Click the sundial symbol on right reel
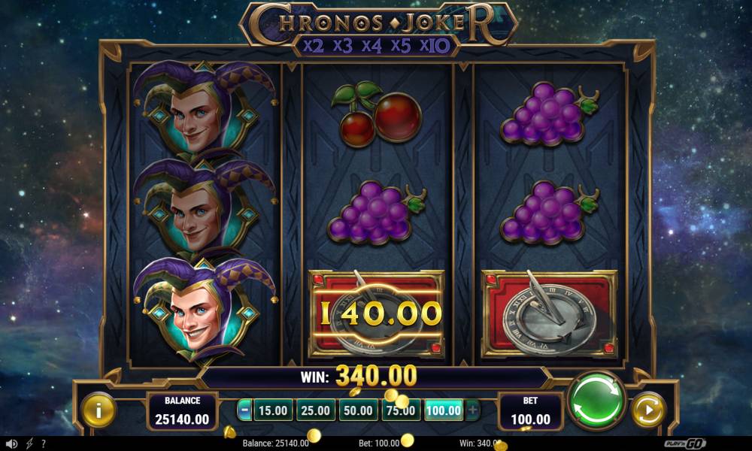Screen dimensions: 752x451 550,314
